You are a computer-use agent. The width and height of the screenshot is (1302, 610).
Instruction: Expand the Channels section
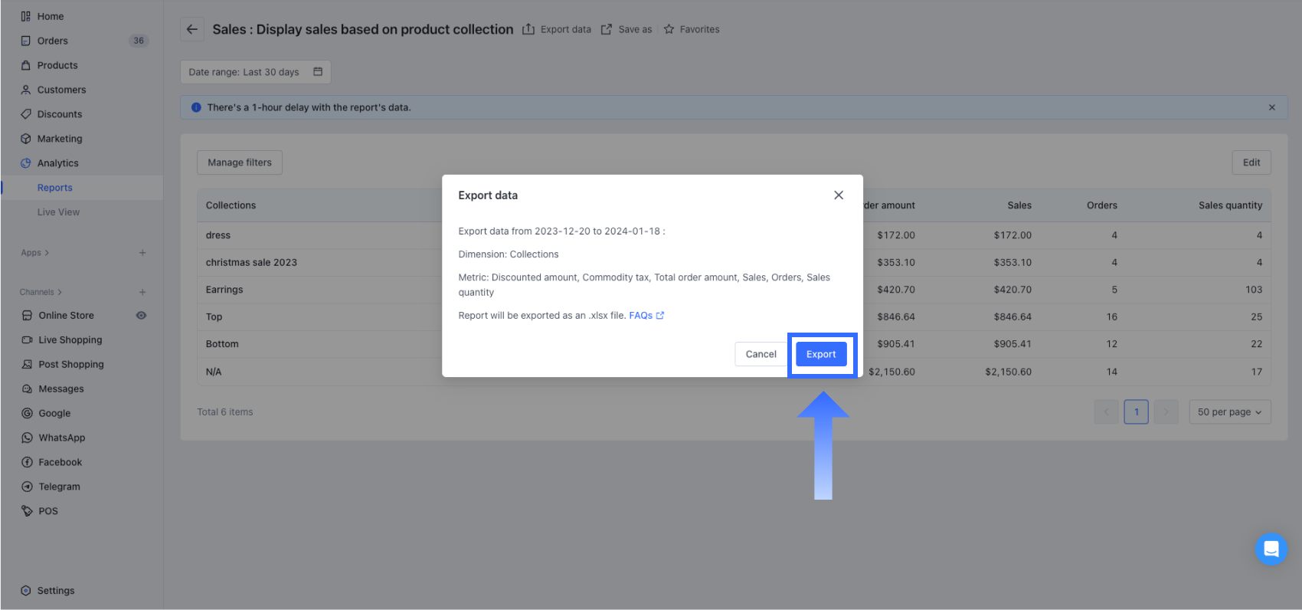tap(41, 292)
